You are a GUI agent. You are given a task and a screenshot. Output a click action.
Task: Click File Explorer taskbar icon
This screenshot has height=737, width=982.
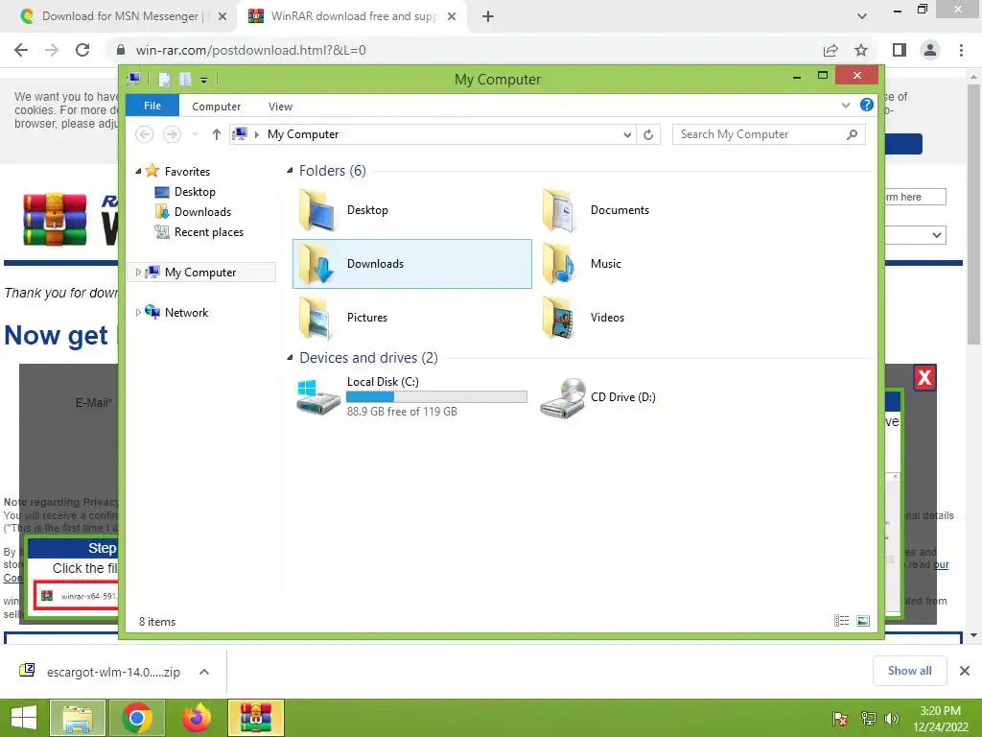[x=78, y=718]
